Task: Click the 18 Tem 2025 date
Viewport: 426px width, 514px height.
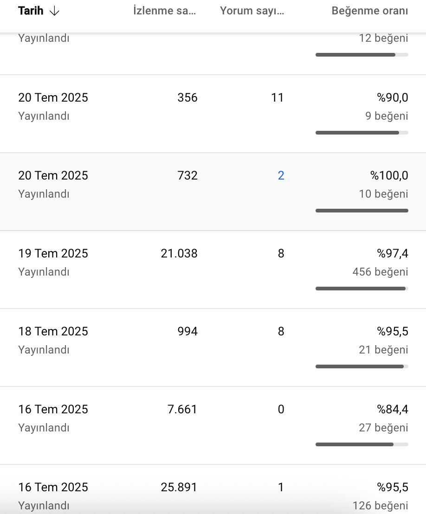Action: [x=53, y=331]
